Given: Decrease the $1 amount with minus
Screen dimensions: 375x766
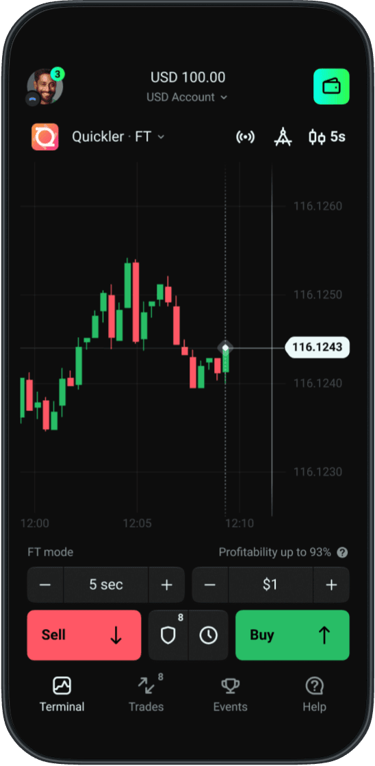Looking at the screenshot, I should (x=210, y=584).
